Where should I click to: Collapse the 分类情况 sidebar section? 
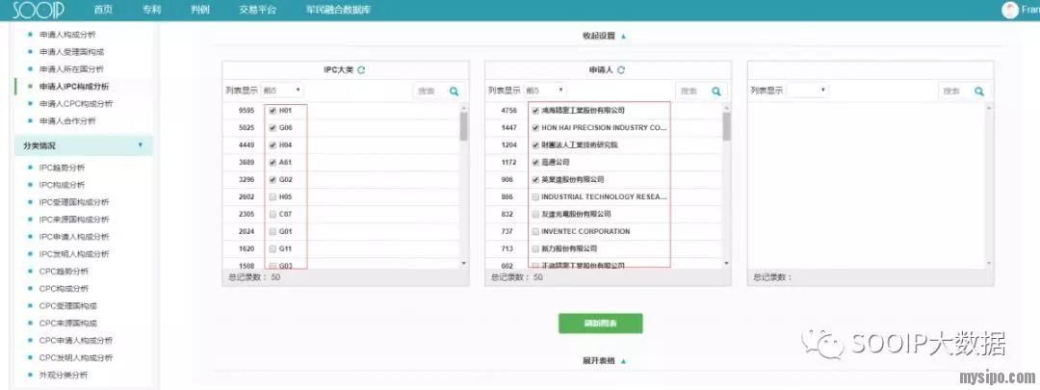(x=140, y=145)
